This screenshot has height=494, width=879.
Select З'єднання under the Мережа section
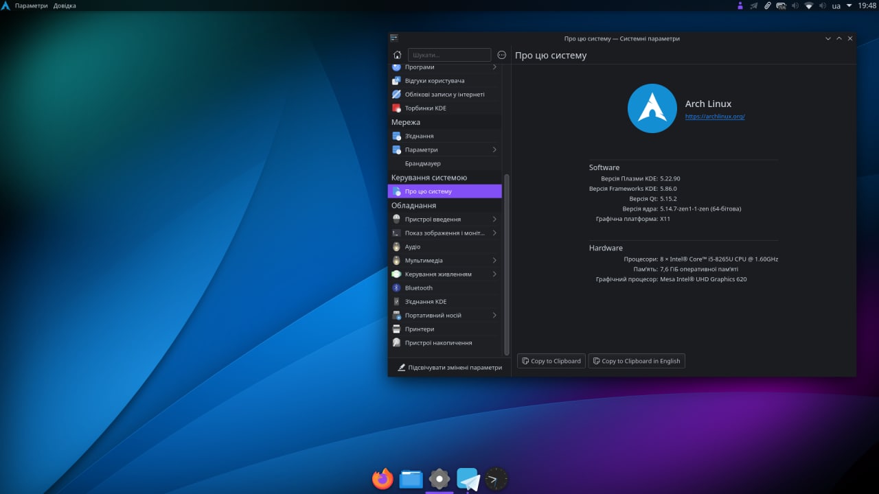(x=445, y=136)
